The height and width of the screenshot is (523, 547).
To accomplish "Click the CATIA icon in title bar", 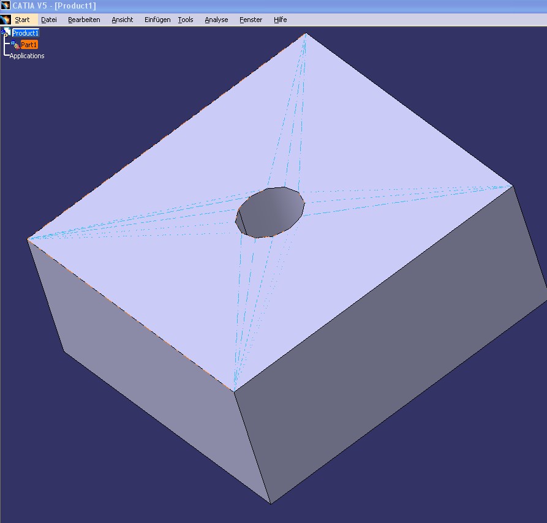I will (x=6, y=6).
